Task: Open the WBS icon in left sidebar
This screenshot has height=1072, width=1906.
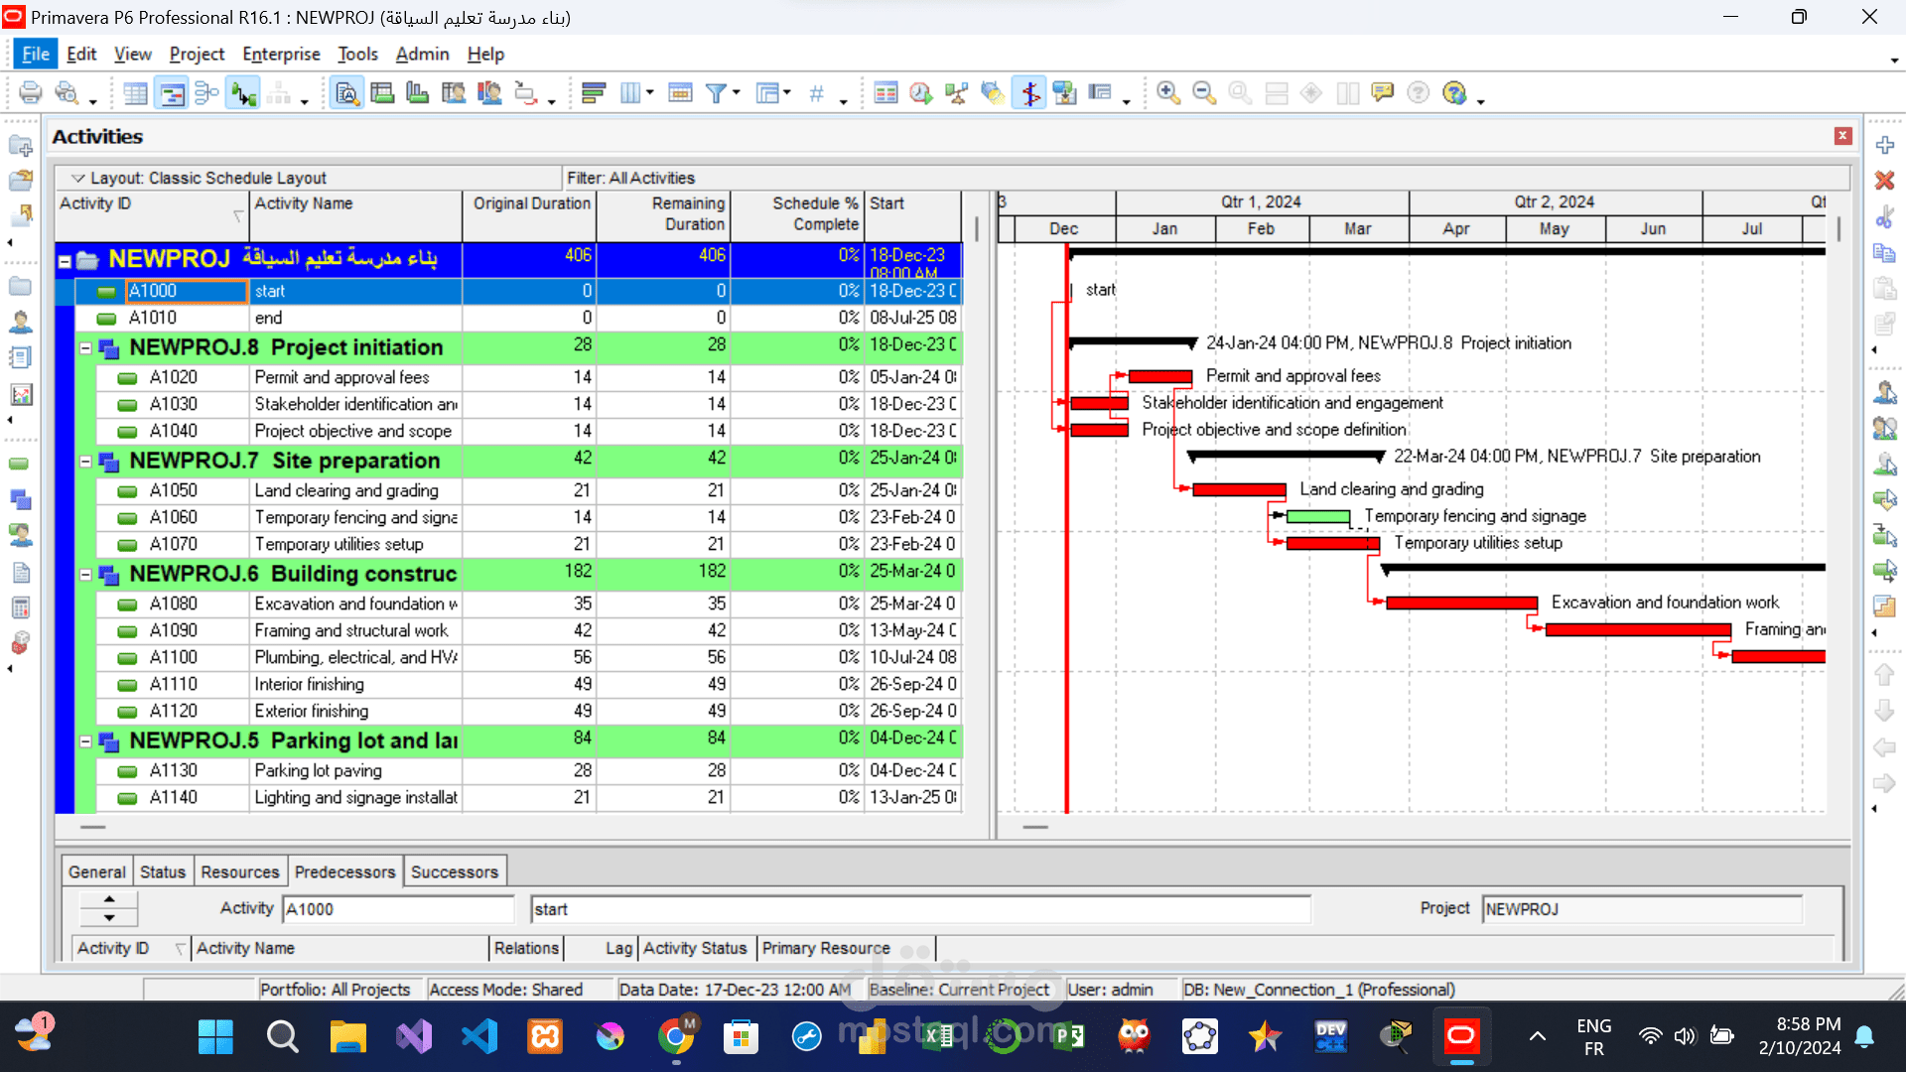Action: [x=20, y=500]
